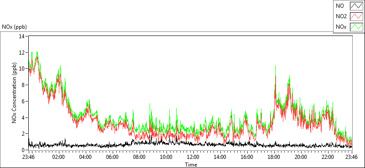Click the 10 value on the y-axis
Image resolution: width=365 pixels, height=168 pixels.
(22, 69)
